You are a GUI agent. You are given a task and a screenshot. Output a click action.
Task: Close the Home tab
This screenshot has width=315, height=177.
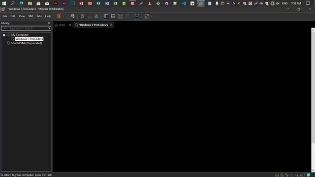(70, 25)
